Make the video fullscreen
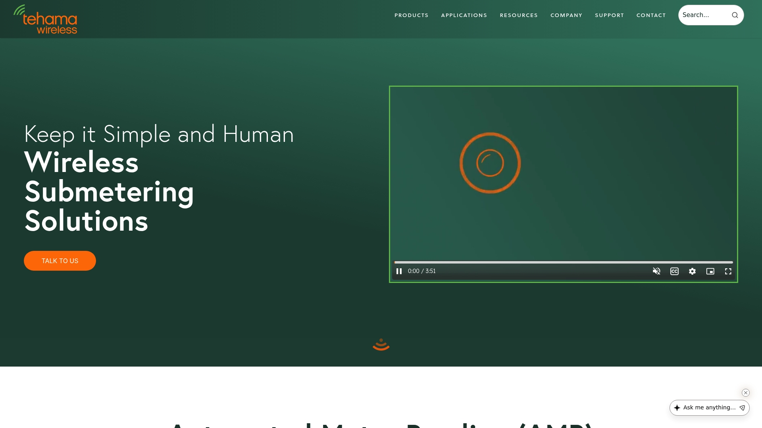 tap(728, 271)
